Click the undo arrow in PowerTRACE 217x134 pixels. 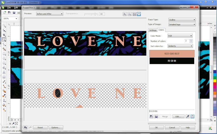coord(25,127)
